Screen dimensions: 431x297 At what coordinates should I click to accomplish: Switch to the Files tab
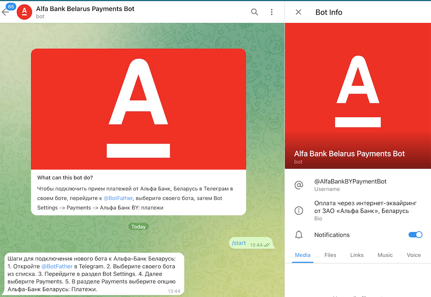tap(330, 255)
